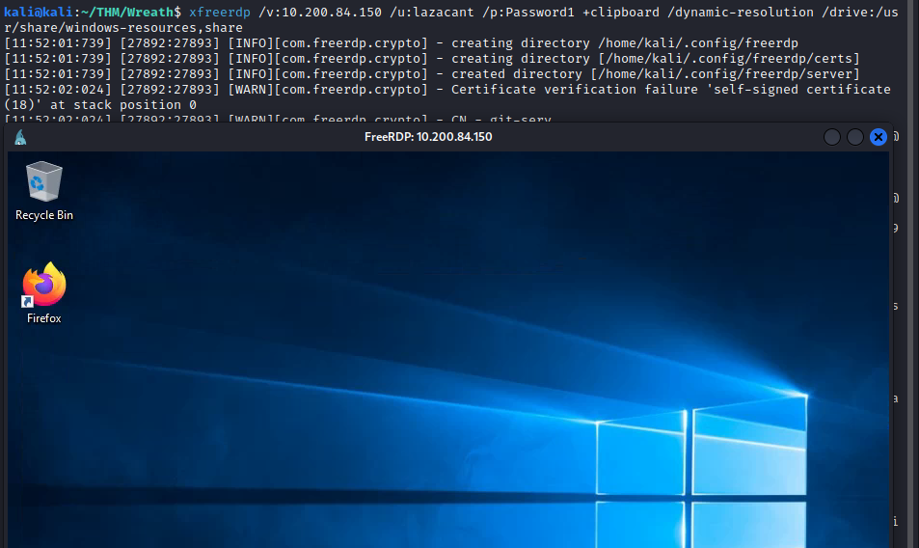
Task: Click the FreeRDP window menu icon
Action: (20, 137)
